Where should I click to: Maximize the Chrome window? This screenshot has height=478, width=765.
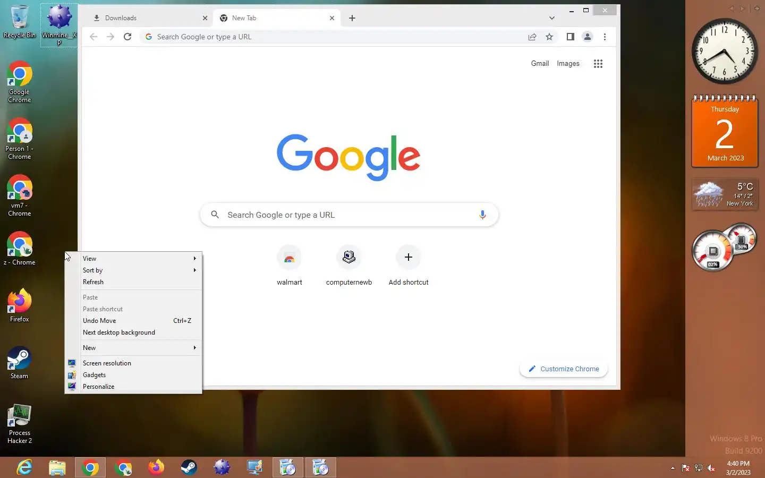tap(586, 10)
